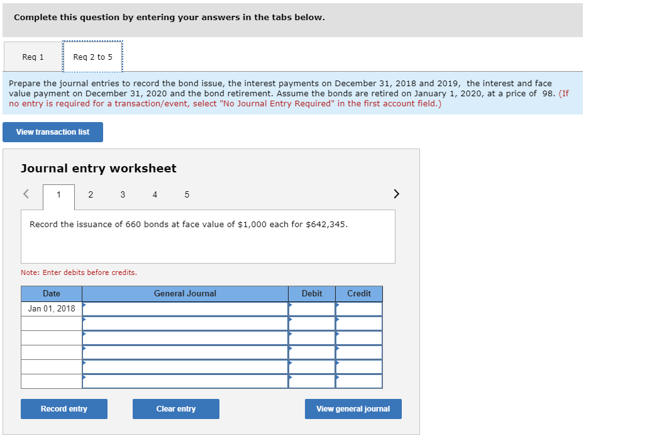Click Debit field in third row
The width and height of the screenshot is (647, 448).
click(312, 338)
